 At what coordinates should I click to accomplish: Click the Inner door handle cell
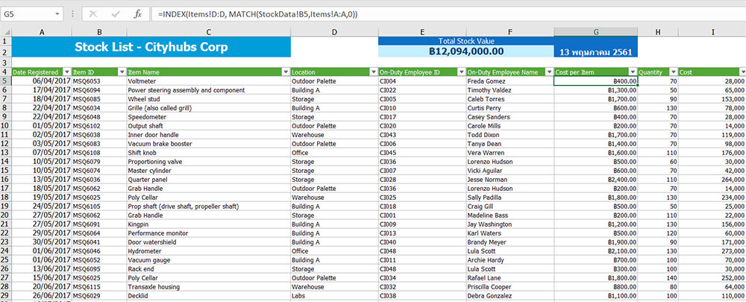pyautogui.click(x=208, y=134)
